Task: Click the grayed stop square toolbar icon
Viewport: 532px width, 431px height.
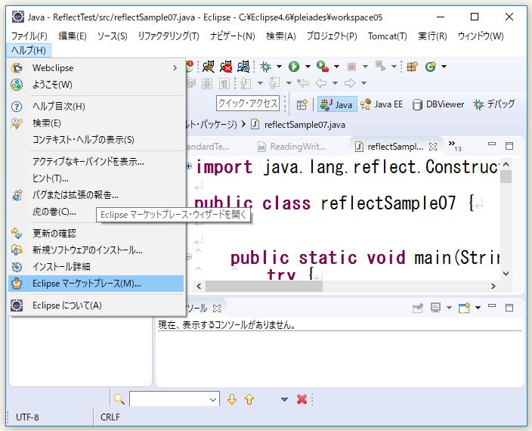Action: [x=351, y=67]
